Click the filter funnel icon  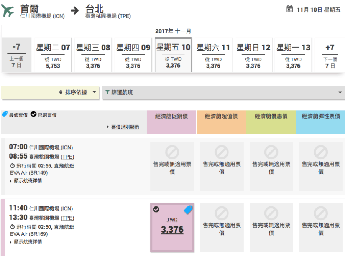click(107, 92)
